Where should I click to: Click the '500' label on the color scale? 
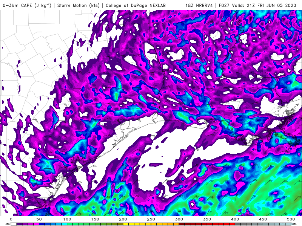(291, 219)
